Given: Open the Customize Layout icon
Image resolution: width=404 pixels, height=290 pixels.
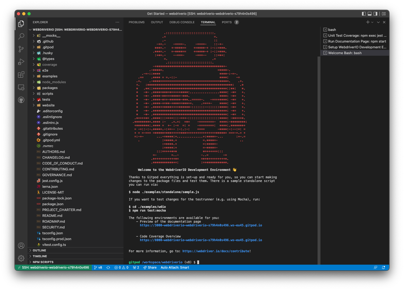Looking at the screenshot, I should pyautogui.click(x=384, y=14).
